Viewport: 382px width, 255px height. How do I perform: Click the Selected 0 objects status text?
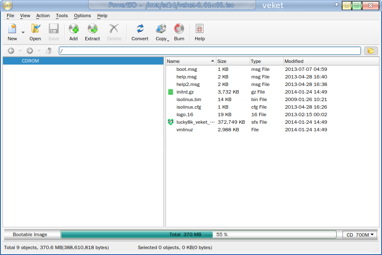(x=175, y=247)
